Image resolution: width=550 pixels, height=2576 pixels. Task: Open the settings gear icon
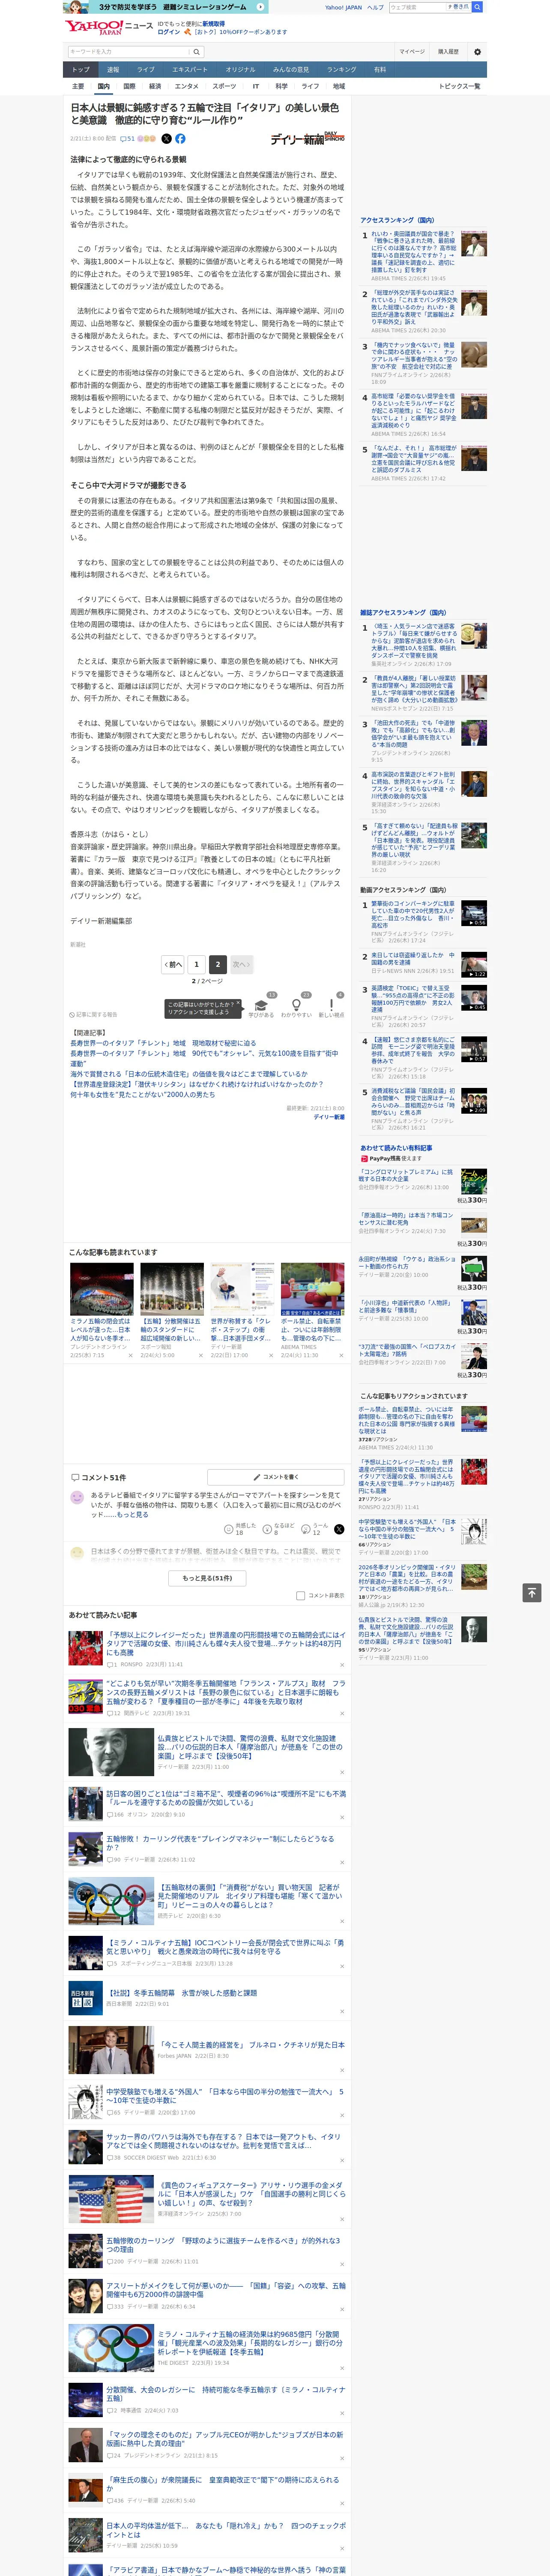pyautogui.click(x=476, y=52)
